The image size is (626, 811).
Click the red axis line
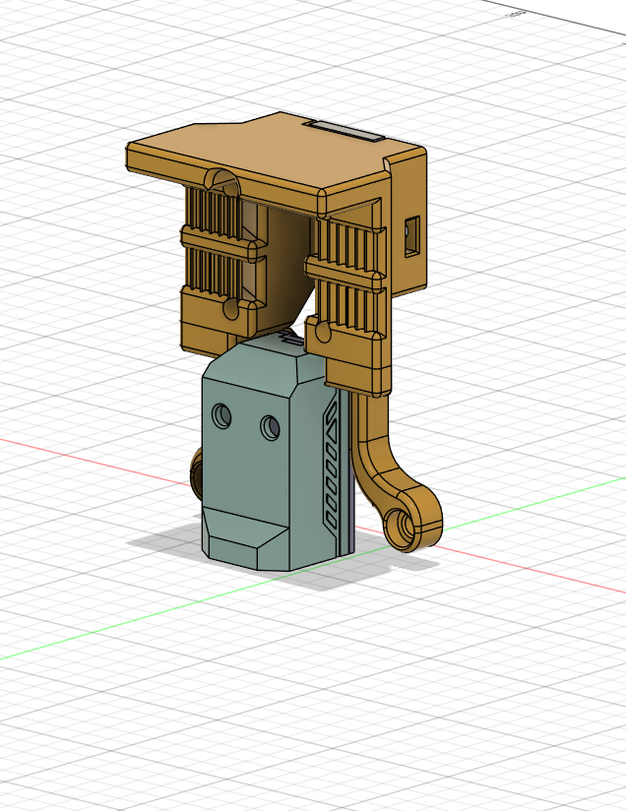tap(94, 461)
